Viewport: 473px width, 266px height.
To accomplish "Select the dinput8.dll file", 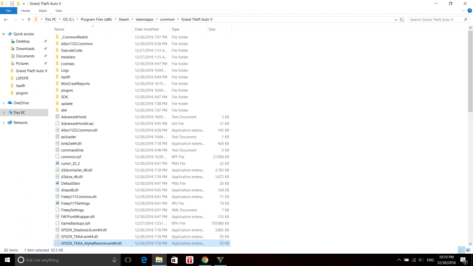I will point(70,190).
